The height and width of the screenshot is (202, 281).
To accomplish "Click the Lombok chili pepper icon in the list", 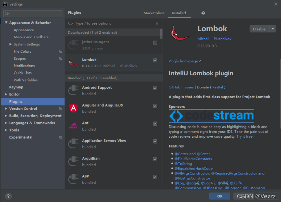I will click(x=74, y=62).
